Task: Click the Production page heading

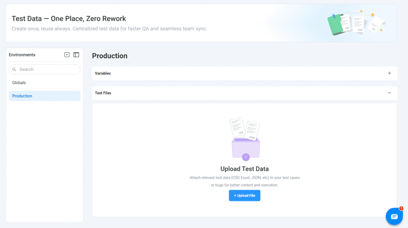Action: (x=110, y=56)
